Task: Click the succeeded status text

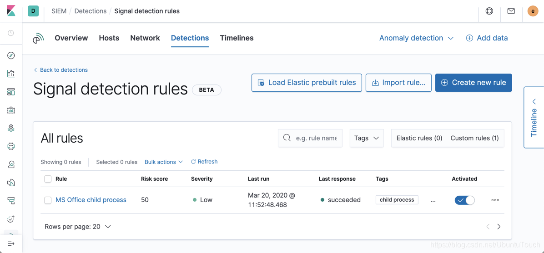Action: click(x=344, y=200)
